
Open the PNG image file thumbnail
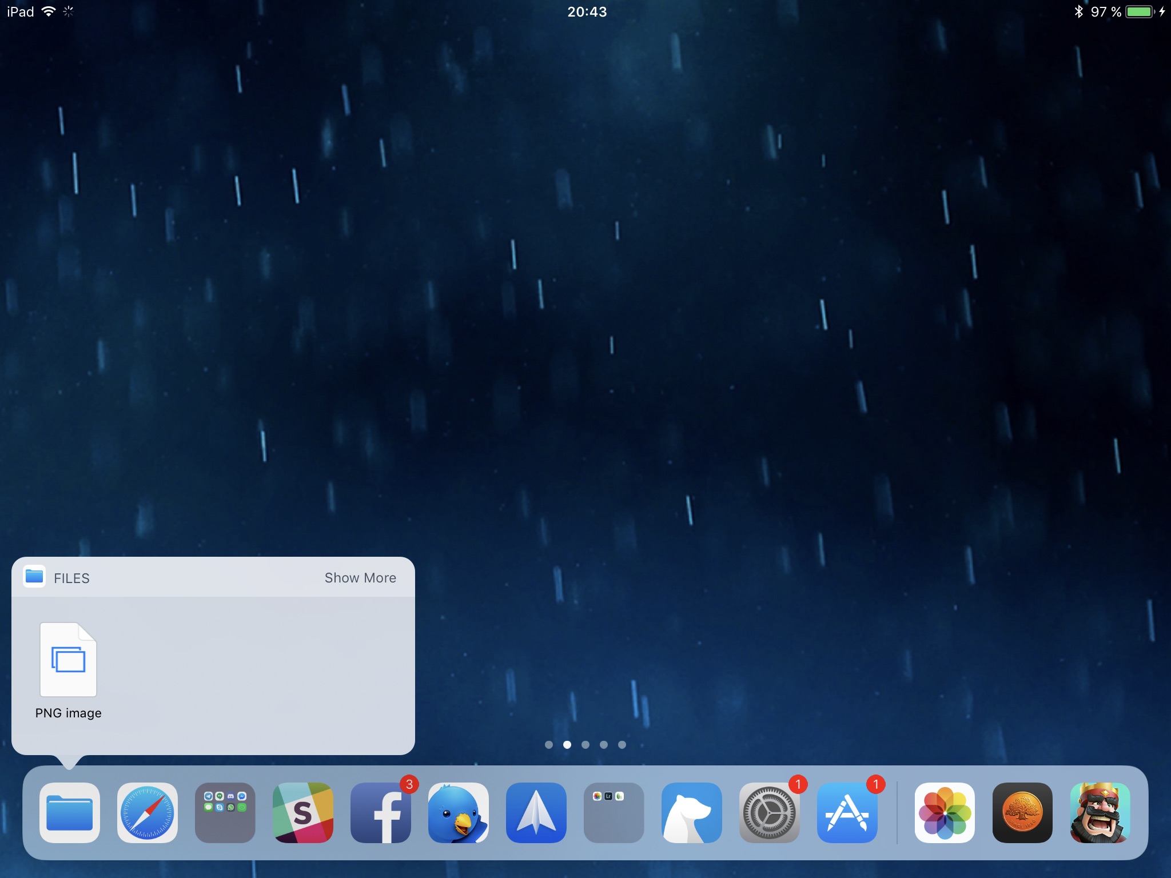[68, 660]
